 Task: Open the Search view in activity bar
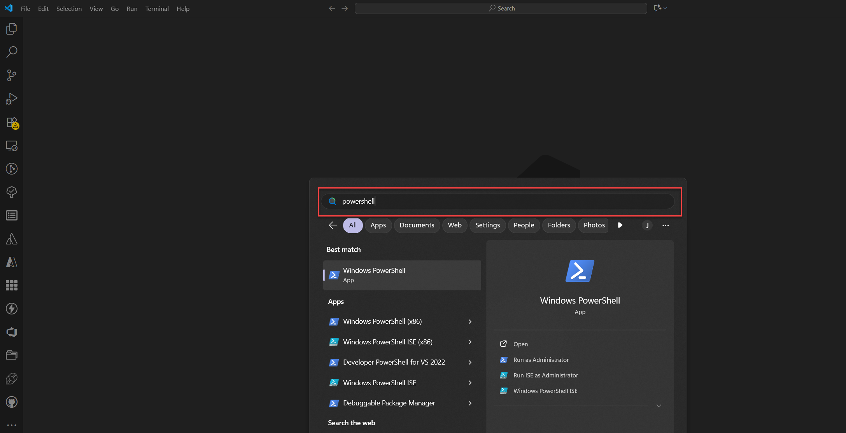click(x=12, y=52)
